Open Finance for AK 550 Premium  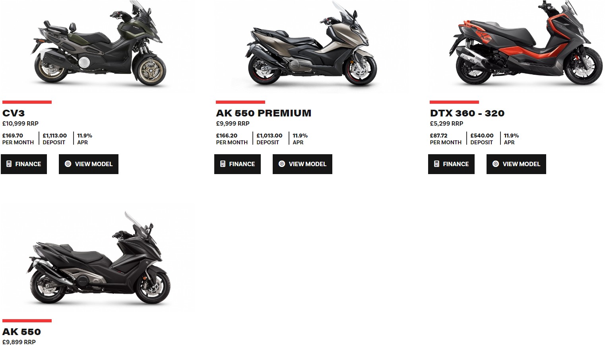237,164
